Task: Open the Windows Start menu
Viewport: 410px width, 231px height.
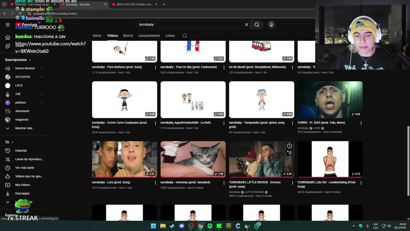Action: point(153,226)
